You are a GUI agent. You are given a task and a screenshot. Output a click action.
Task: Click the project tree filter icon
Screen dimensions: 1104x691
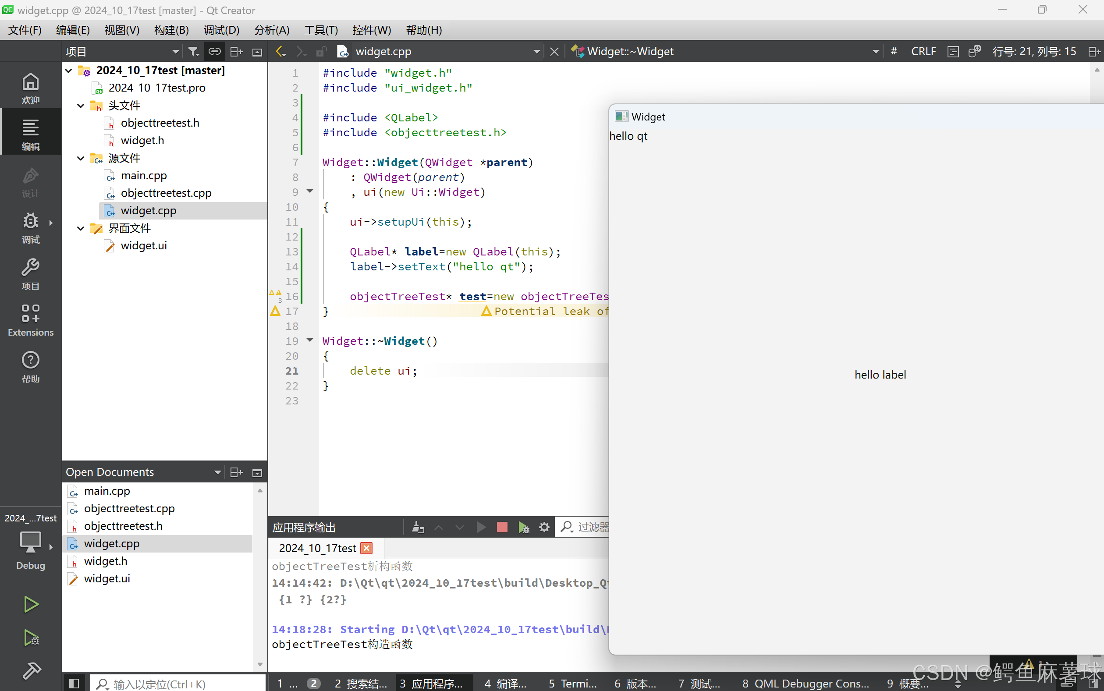click(193, 52)
